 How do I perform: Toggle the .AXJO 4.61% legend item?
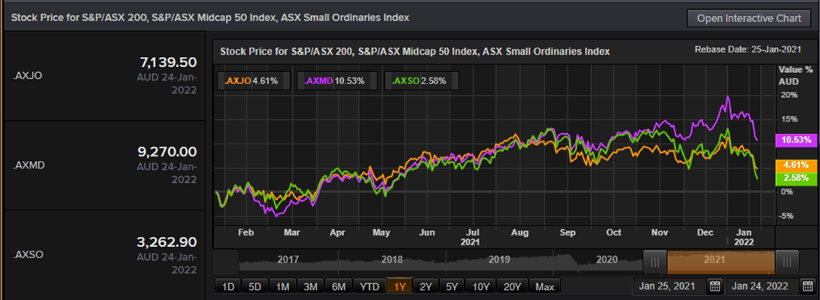click(253, 81)
